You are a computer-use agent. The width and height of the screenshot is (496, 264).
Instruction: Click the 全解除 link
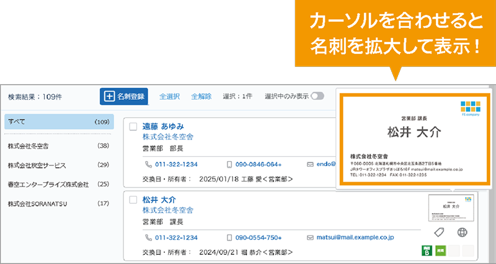[201, 97]
